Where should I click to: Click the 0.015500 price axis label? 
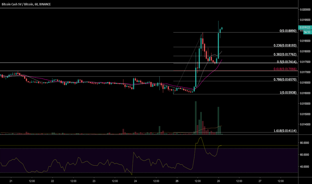tap(305, 104)
